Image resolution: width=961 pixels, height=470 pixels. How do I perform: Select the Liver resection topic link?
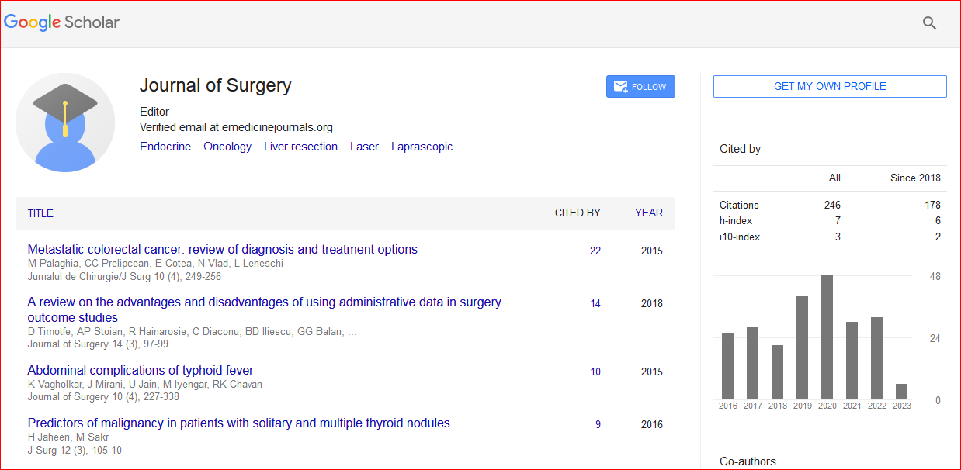coord(300,147)
